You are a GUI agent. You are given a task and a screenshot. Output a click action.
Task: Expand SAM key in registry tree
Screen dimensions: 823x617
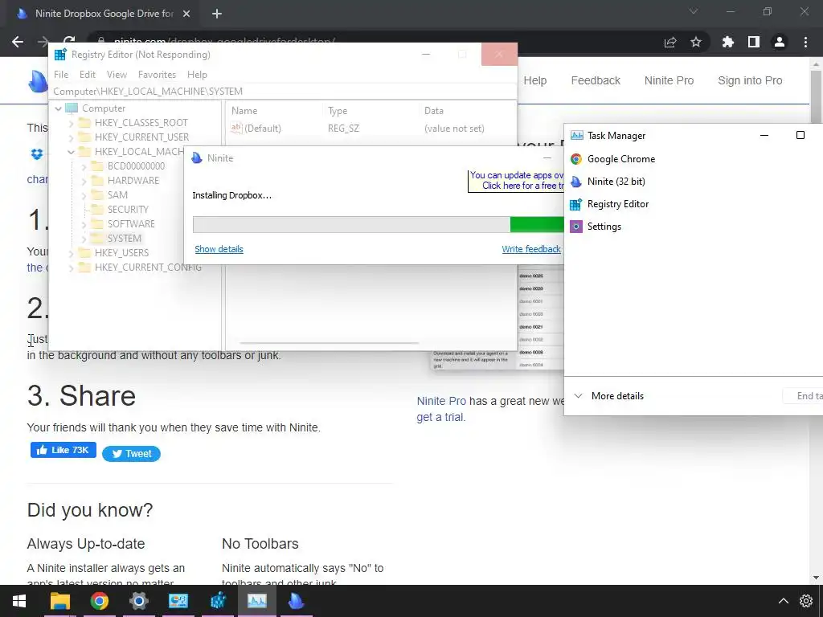84,195
